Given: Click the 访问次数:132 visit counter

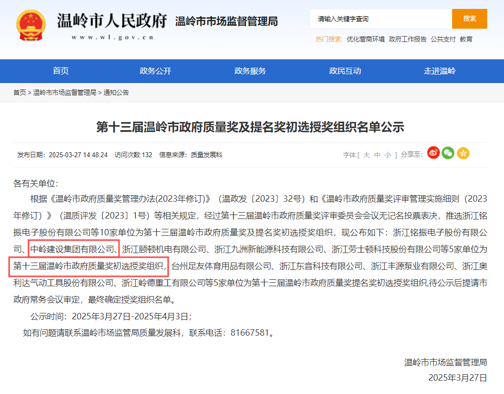Looking at the screenshot, I should click(x=133, y=155).
